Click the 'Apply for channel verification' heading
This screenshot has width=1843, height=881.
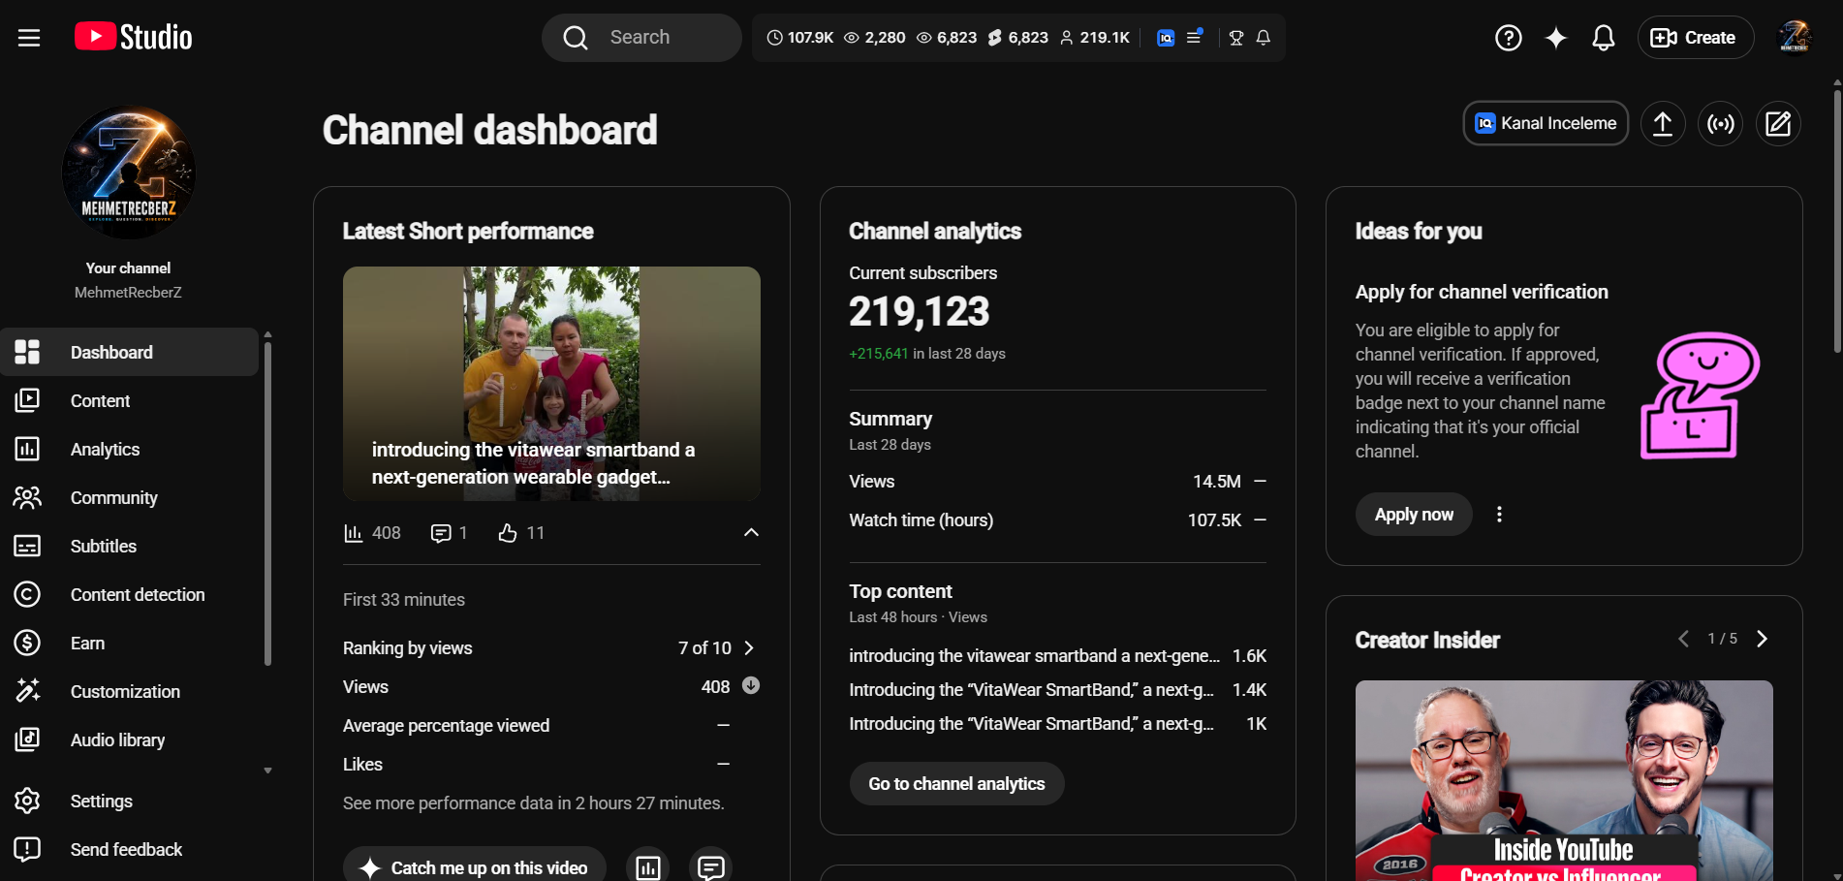coord(1482,292)
